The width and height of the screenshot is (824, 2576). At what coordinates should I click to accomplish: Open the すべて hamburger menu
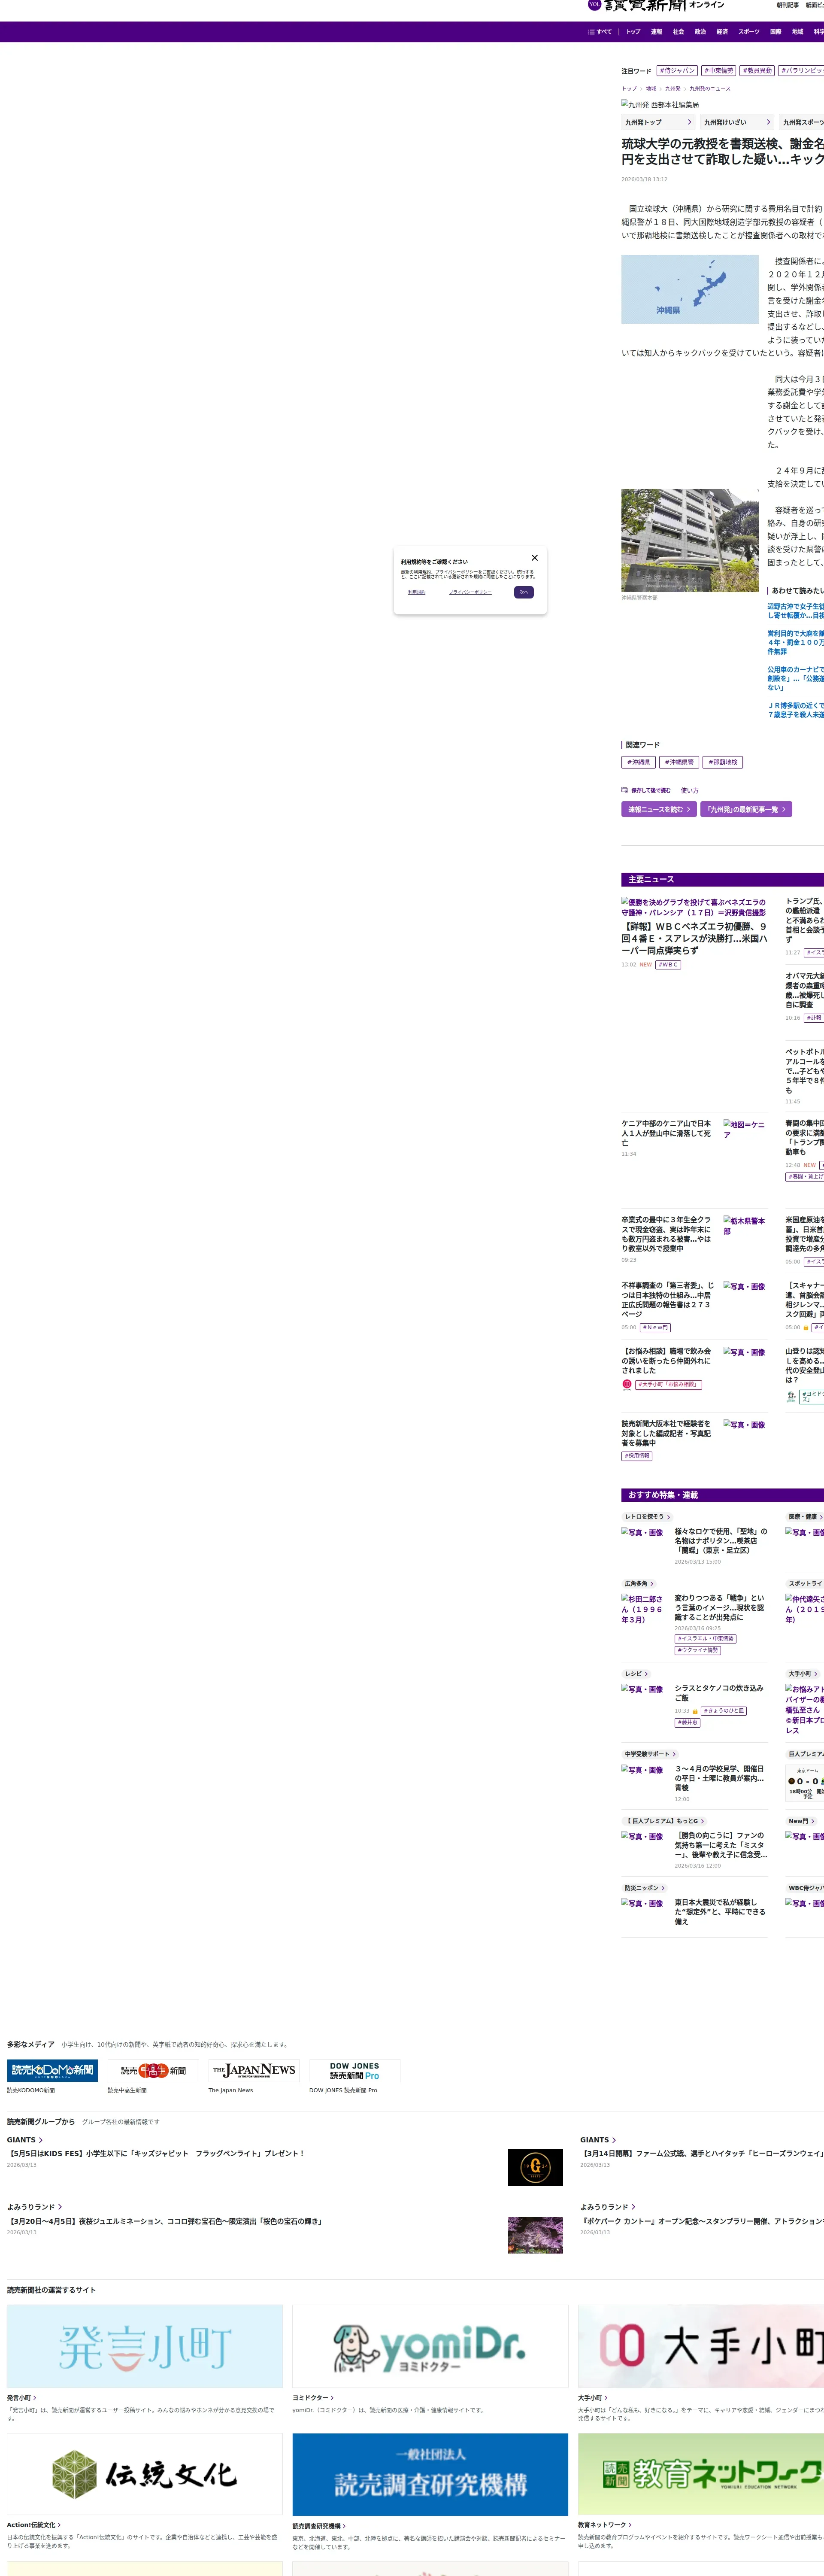(x=600, y=32)
